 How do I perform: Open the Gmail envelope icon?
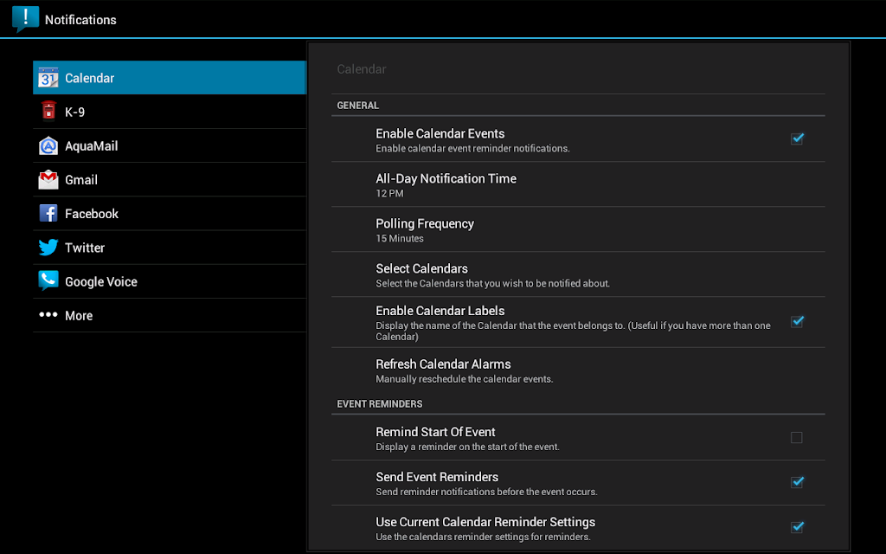pos(48,180)
